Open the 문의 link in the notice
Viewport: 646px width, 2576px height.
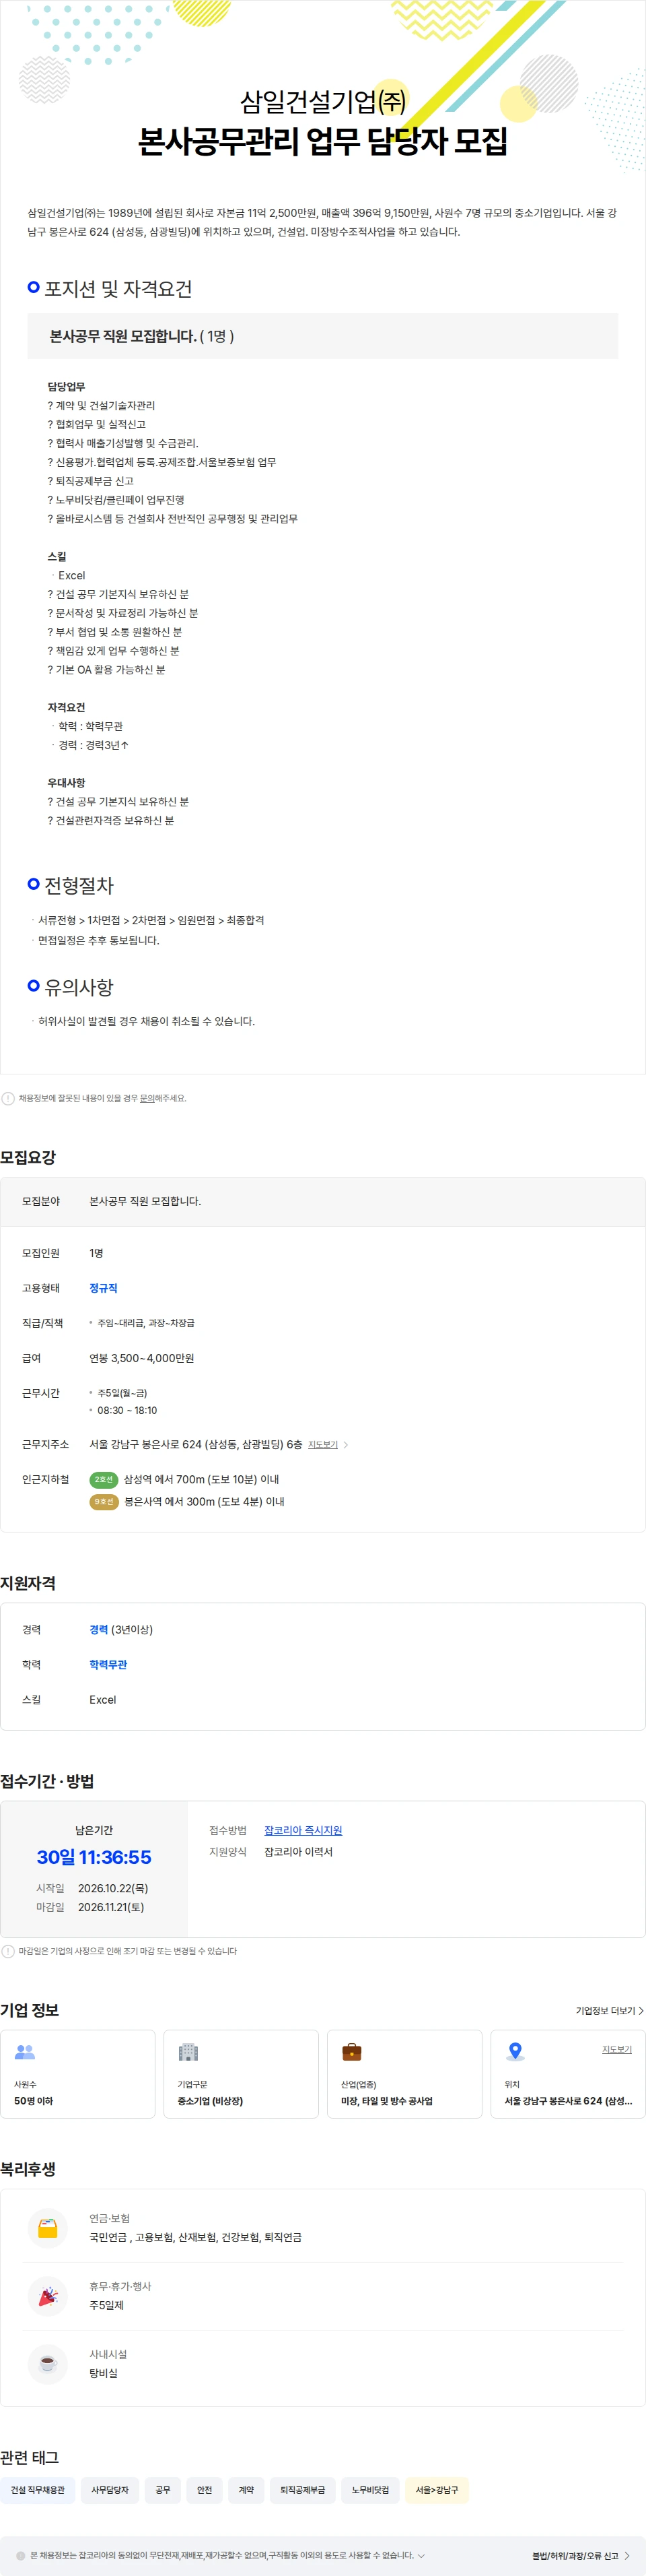[147, 1098]
